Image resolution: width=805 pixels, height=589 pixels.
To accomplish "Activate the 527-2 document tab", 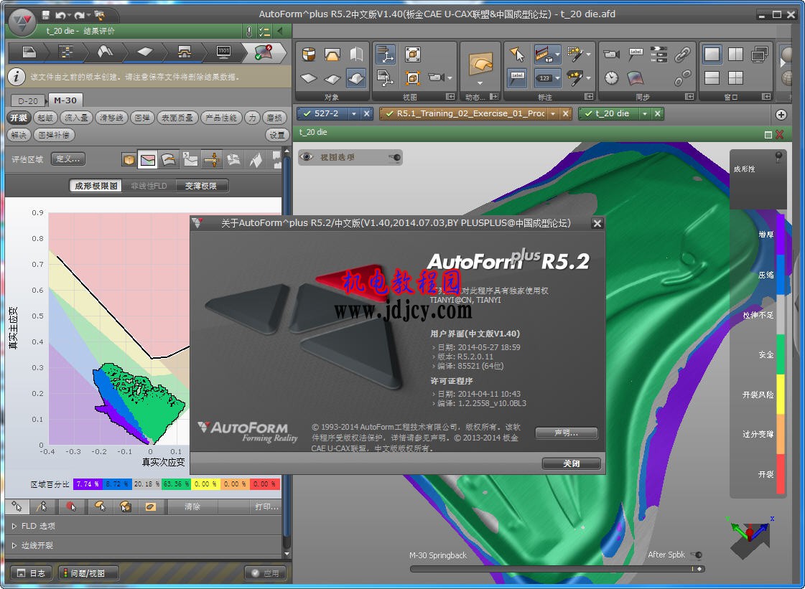I will [322, 114].
